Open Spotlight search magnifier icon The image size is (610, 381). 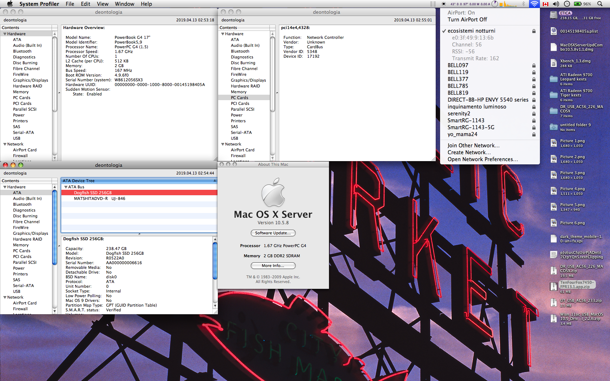point(600,4)
